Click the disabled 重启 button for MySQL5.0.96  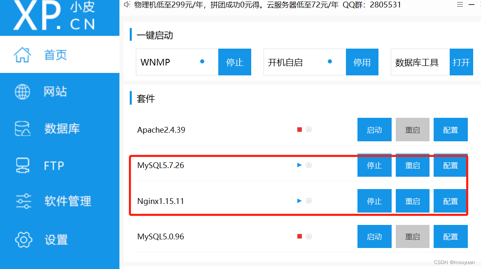tap(413, 236)
